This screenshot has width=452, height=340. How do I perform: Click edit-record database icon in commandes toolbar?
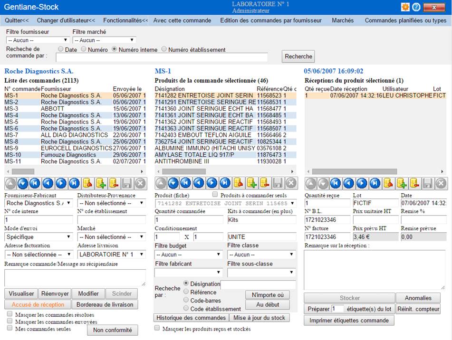tap(87, 183)
